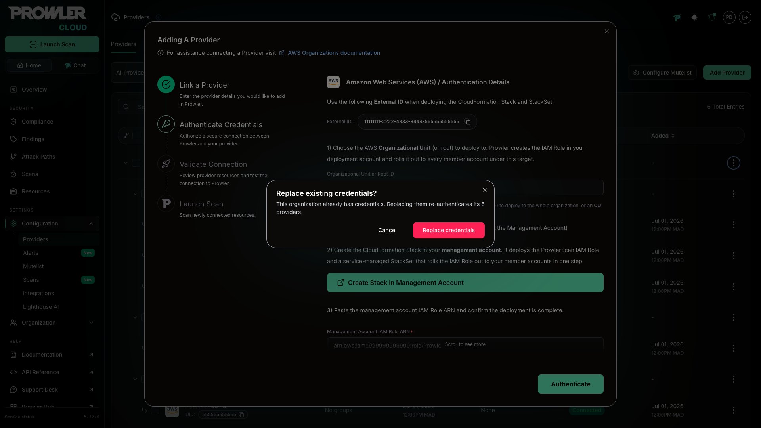The image size is (761, 428).
Task: Close the Replace existing credentials dialog
Action: 485,190
